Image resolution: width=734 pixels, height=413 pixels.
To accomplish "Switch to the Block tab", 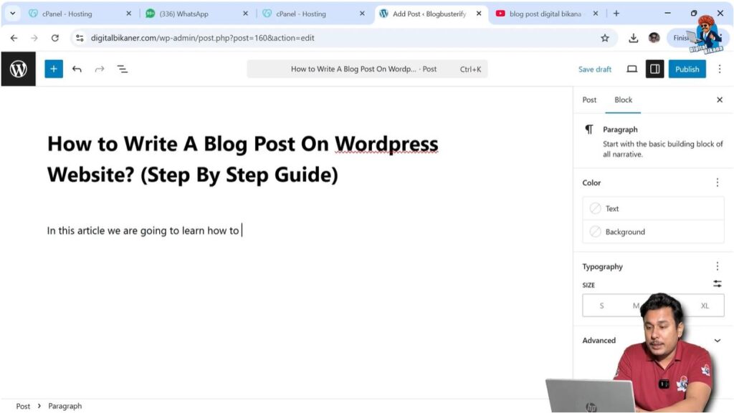I will pyautogui.click(x=622, y=99).
